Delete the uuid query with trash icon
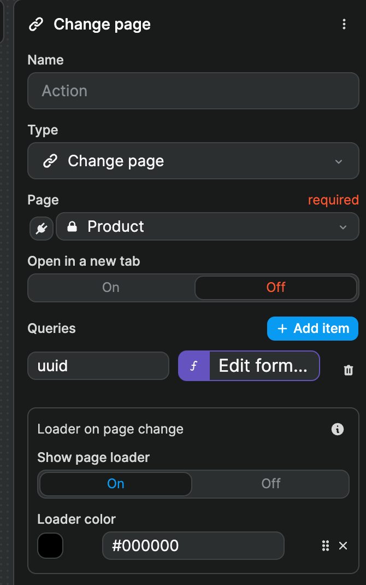366x585 pixels. pyautogui.click(x=348, y=370)
